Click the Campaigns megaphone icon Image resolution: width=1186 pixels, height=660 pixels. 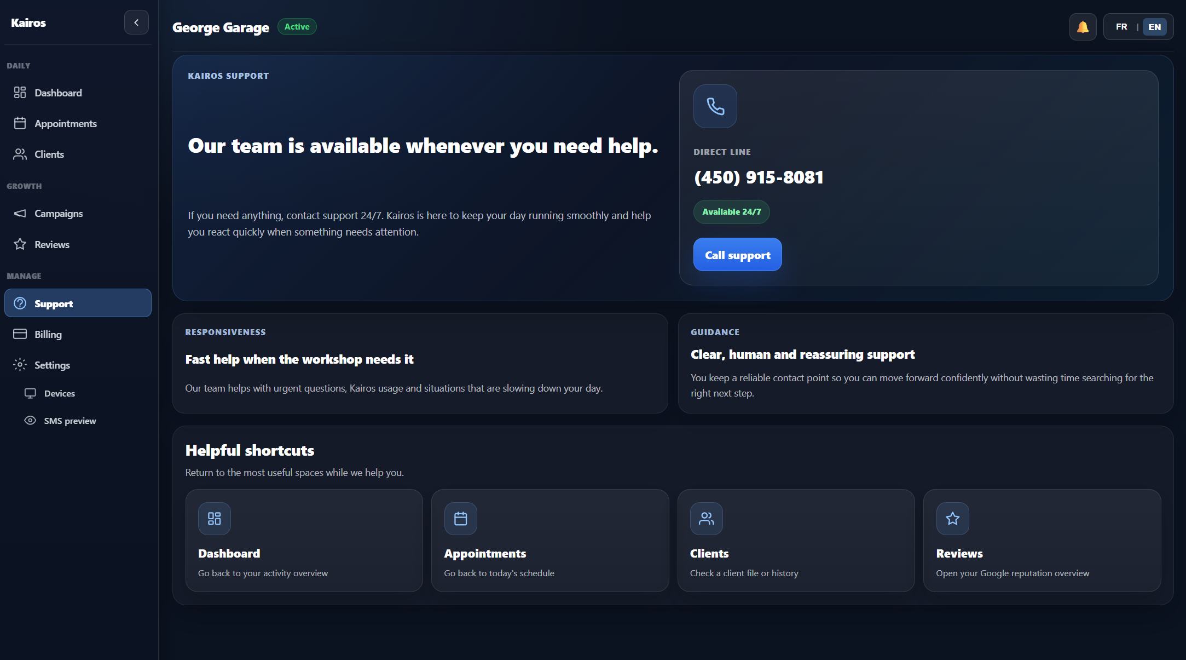20,213
